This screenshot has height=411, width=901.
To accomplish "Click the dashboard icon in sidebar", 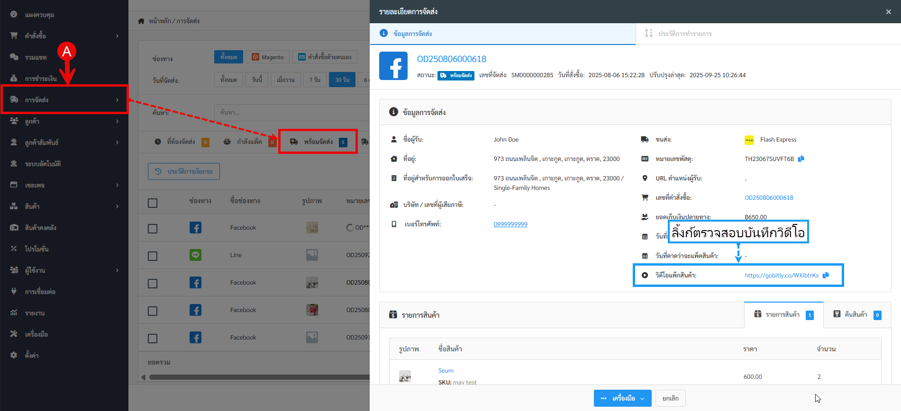I will tap(14, 15).
